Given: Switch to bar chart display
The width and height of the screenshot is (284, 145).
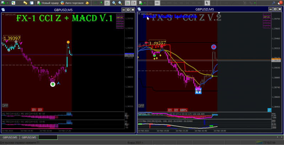Looking at the screenshot, I should tap(95, 3).
